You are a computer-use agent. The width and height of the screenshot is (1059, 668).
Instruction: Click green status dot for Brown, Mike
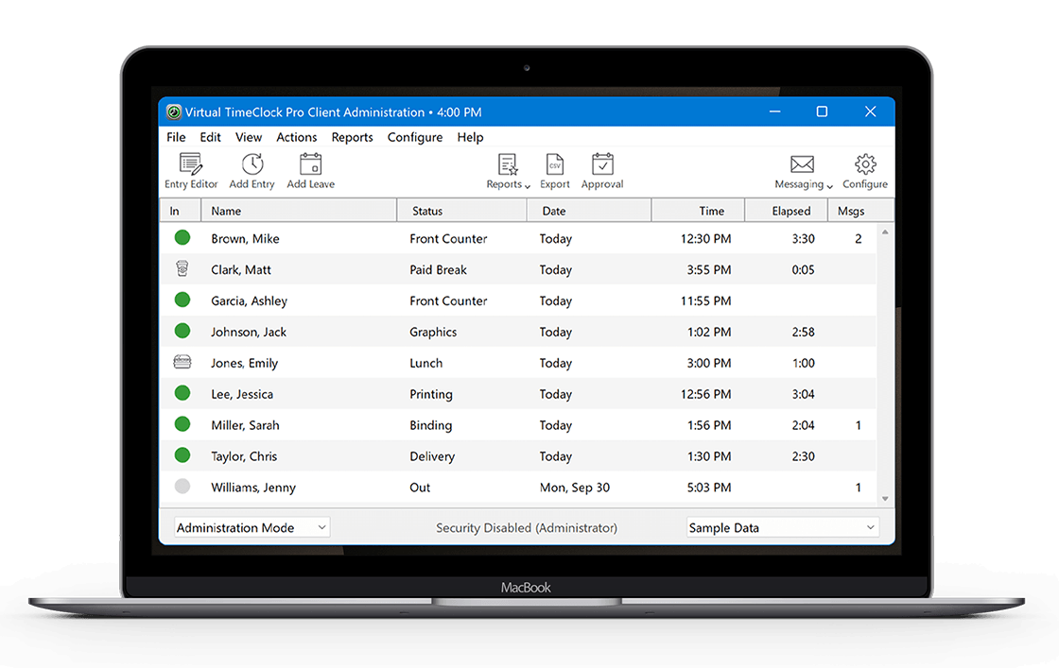tap(182, 237)
